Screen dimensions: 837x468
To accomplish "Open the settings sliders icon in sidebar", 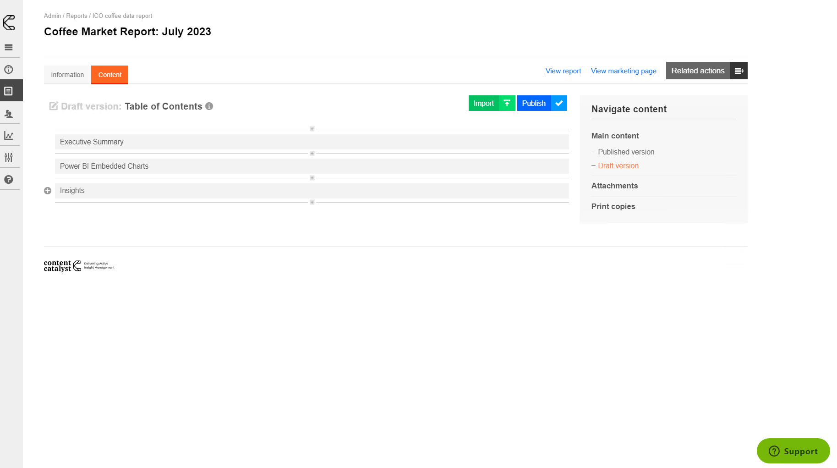I will click(9, 158).
